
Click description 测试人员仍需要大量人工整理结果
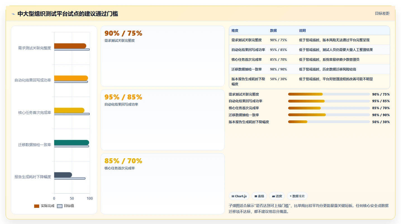pos(348,50)
